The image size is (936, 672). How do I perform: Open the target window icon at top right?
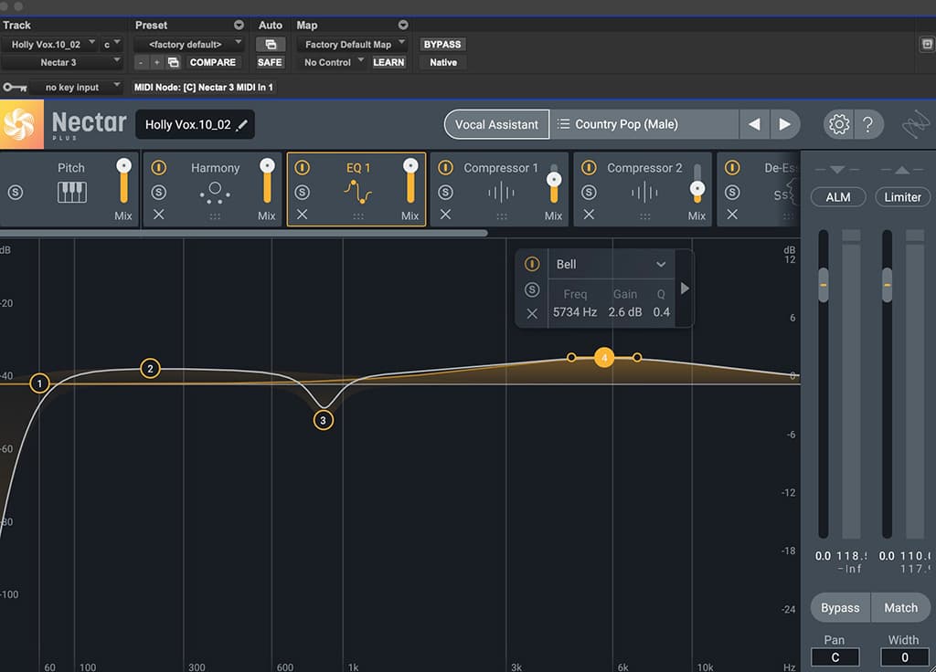(927, 44)
